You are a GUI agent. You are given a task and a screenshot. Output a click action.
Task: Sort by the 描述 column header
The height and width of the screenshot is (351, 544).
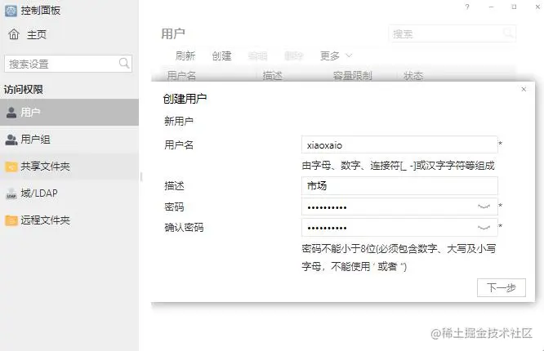pos(273,75)
